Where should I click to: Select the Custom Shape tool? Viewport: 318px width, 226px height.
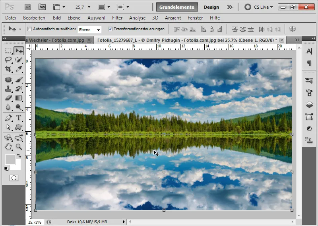19,127
